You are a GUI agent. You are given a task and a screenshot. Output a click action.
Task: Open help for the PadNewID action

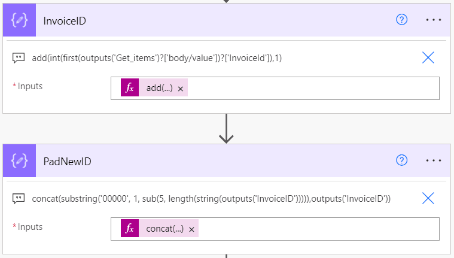[x=402, y=160]
